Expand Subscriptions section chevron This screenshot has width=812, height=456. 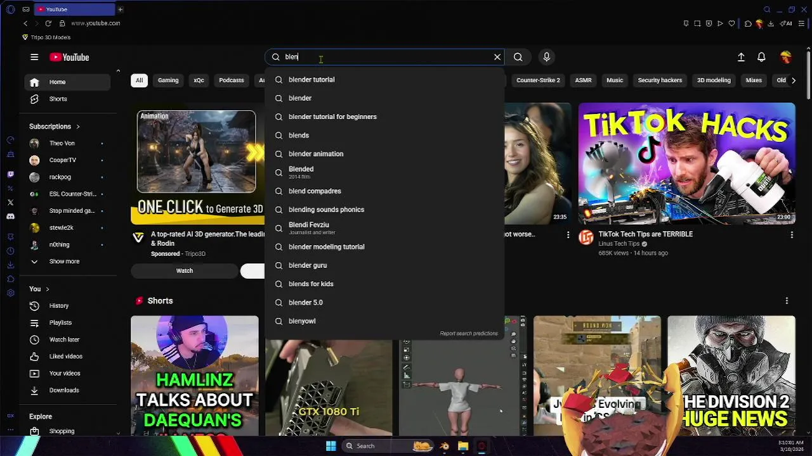78,127
